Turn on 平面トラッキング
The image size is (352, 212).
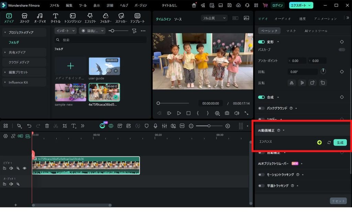click(x=261, y=186)
